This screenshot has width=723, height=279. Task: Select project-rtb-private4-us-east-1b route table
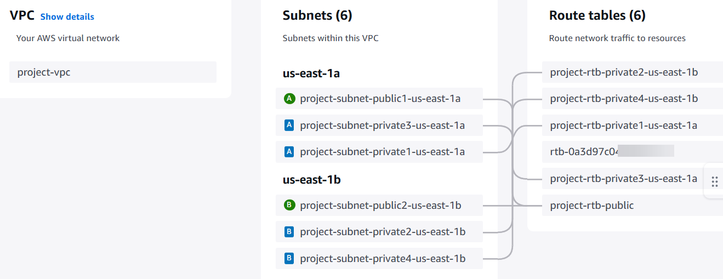(624, 99)
